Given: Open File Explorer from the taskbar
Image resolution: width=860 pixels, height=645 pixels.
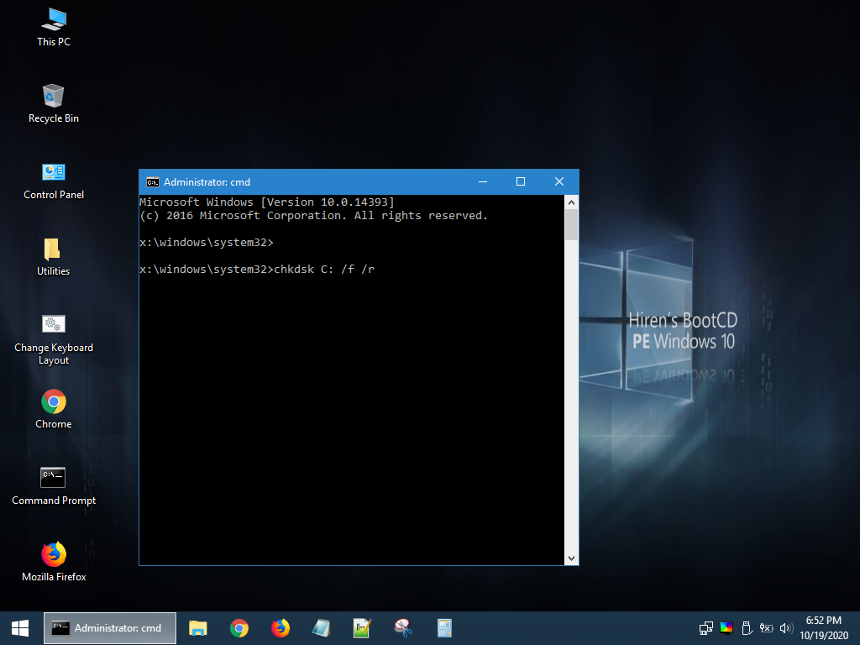Looking at the screenshot, I should point(198,628).
